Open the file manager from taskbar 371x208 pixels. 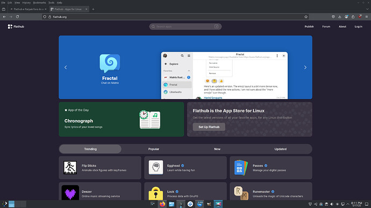pyautogui.click(x=172, y=204)
